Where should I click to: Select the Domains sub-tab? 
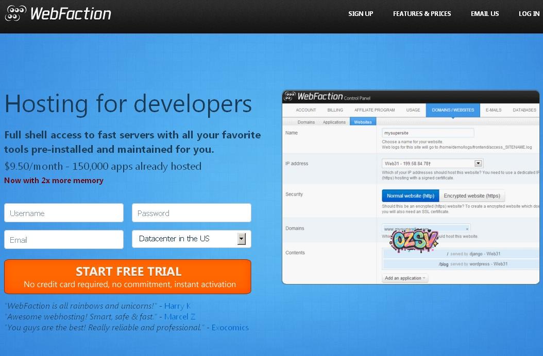click(306, 122)
